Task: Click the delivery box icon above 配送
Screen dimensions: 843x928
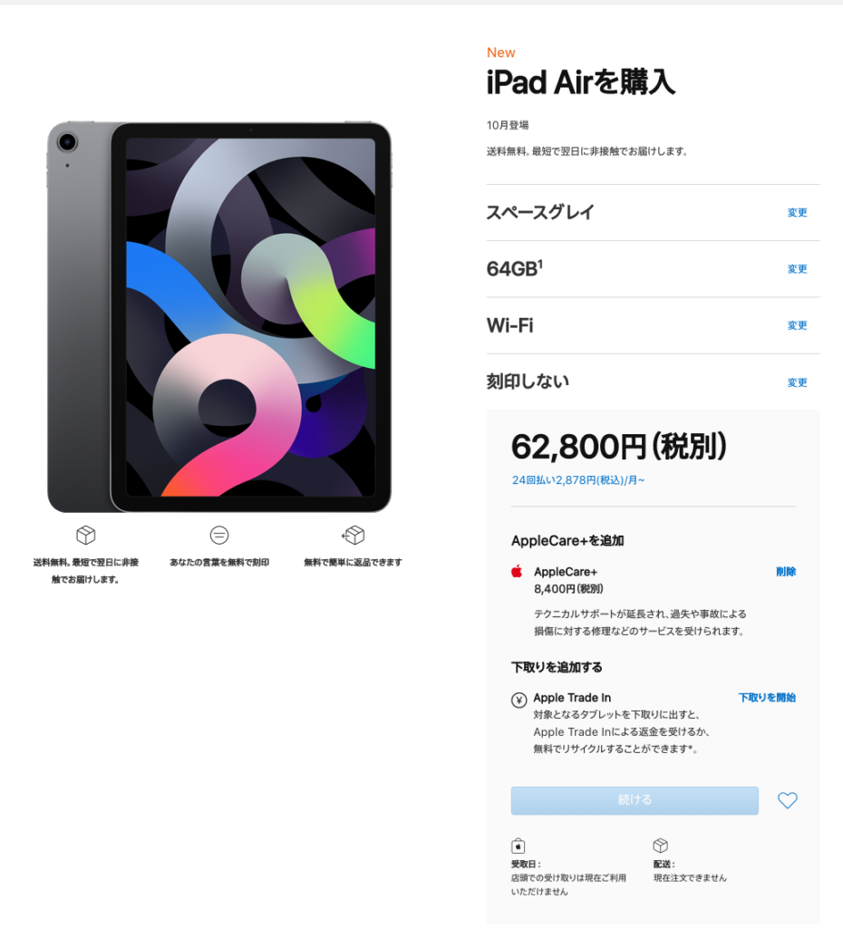Action: point(661,846)
